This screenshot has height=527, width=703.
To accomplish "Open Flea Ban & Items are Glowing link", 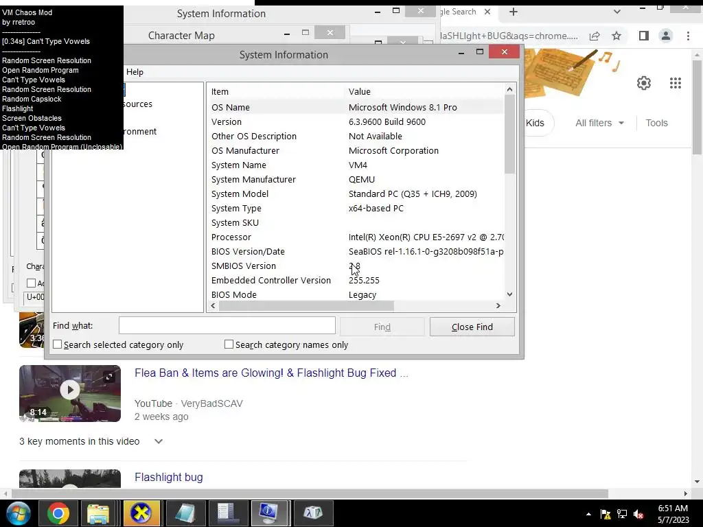I will (271, 373).
